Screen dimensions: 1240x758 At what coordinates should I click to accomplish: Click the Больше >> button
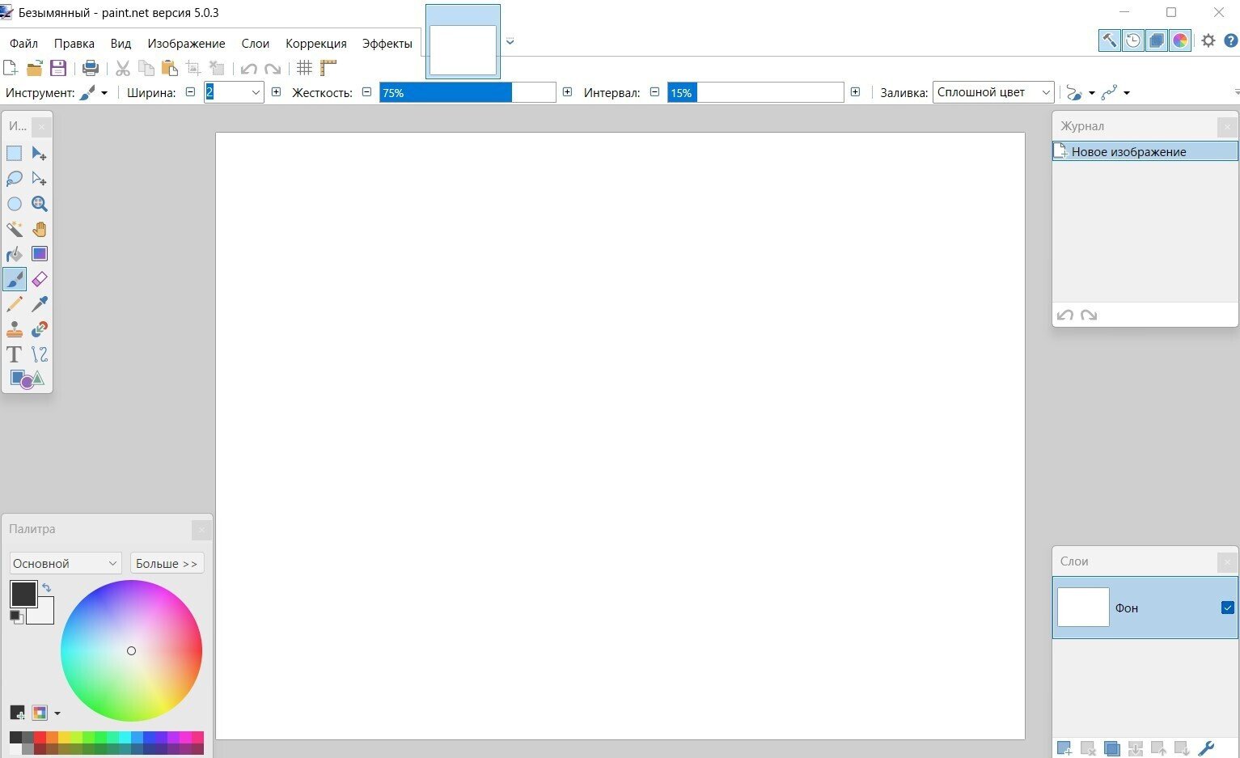(x=167, y=563)
